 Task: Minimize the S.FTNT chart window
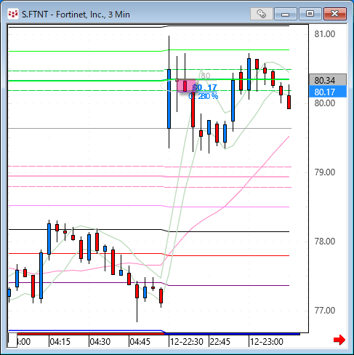286,14
